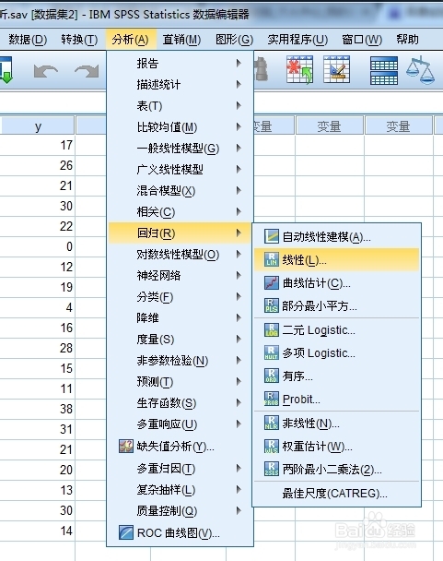Image resolution: width=443 pixels, height=561 pixels.
Task: Click the PLS partial least squares icon
Action: click(x=272, y=305)
